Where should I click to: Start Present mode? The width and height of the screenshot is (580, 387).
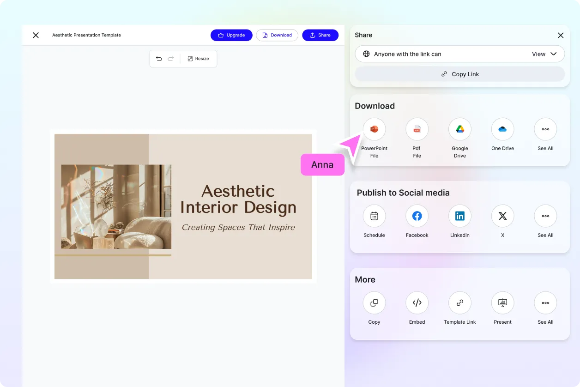502,303
